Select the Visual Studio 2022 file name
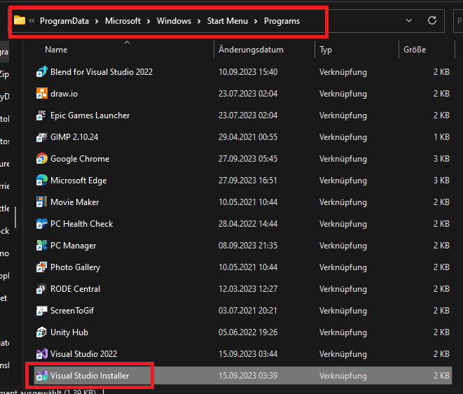 (x=83, y=354)
